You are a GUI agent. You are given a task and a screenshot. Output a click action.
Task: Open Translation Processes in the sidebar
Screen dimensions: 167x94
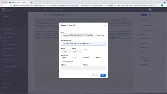coord(10,66)
